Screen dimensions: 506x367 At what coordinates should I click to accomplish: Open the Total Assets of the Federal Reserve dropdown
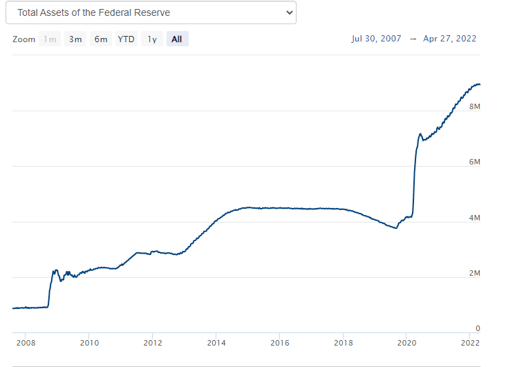pos(151,12)
